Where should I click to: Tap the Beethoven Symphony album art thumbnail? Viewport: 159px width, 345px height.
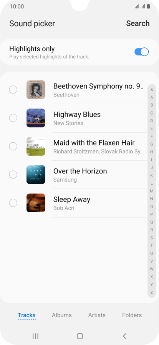[x=36, y=90]
